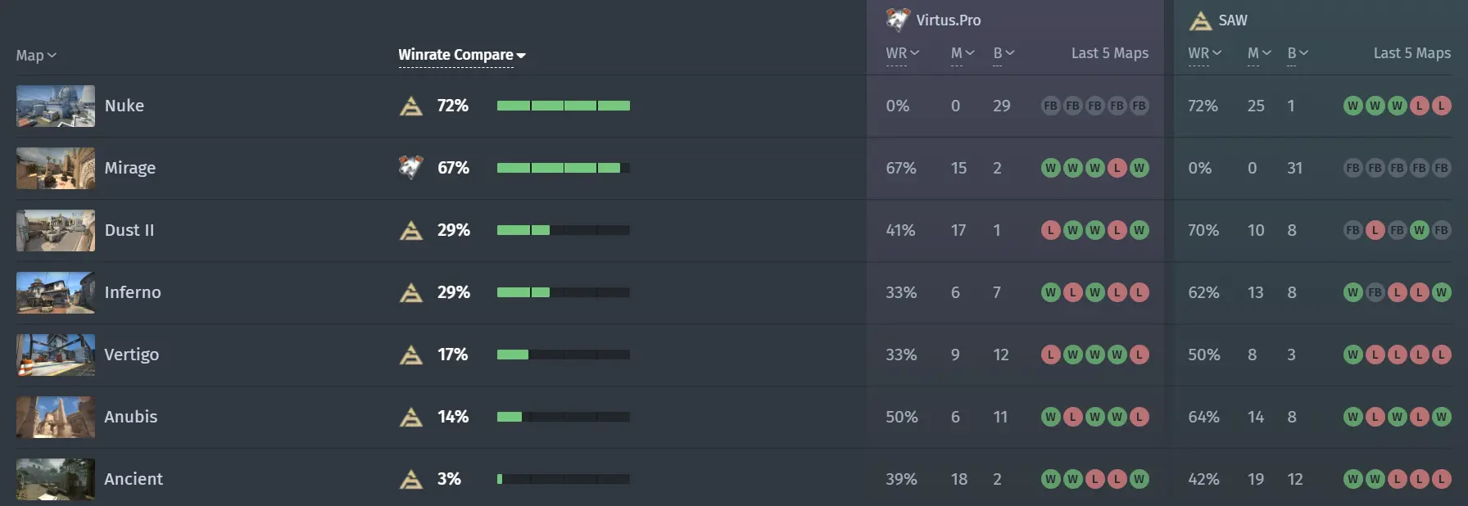The width and height of the screenshot is (1468, 506).
Task: Click the Virtus.Pro logo beside Mirage 67%
Action: 410,167
